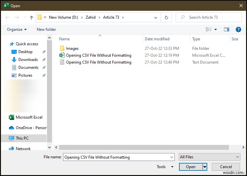The height and width of the screenshot is (176, 247).
Task: Click horizontal scrollbar left arrow
Action: [56, 147]
